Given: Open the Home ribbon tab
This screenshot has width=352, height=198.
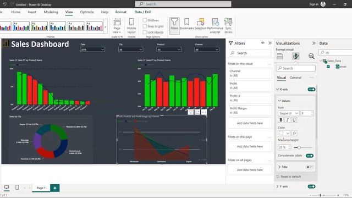Looking at the screenshot, I should 16,12.
